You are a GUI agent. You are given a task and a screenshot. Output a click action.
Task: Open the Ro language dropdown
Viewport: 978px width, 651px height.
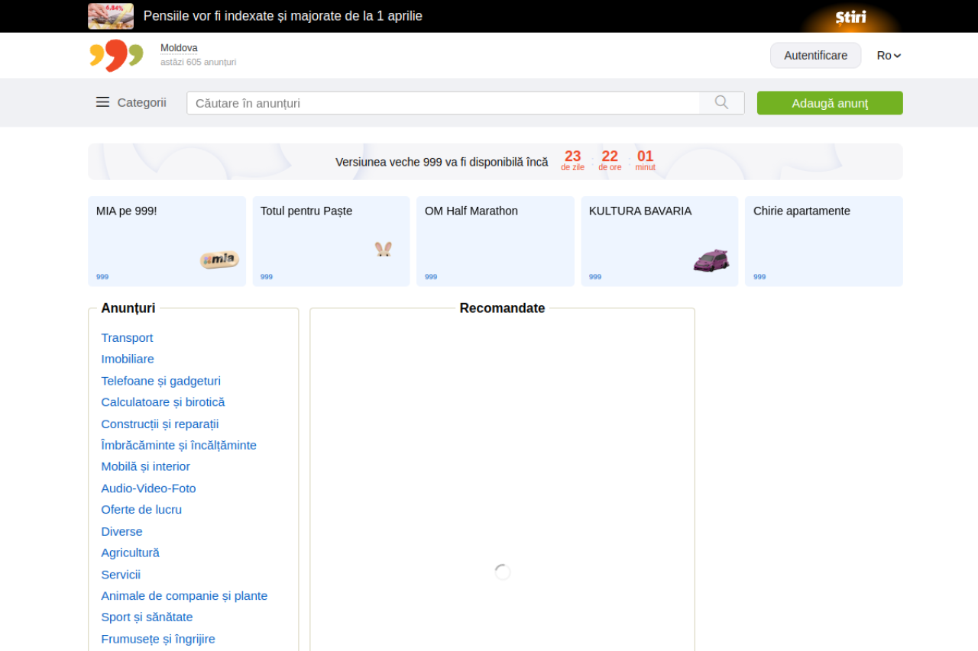tap(889, 56)
